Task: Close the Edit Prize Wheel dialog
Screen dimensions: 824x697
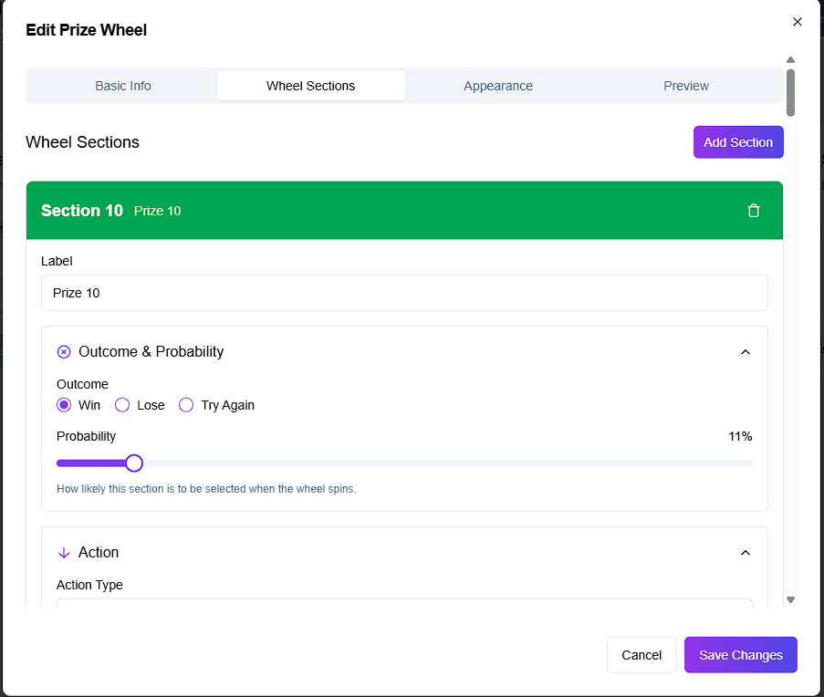Action: pos(797,22)
